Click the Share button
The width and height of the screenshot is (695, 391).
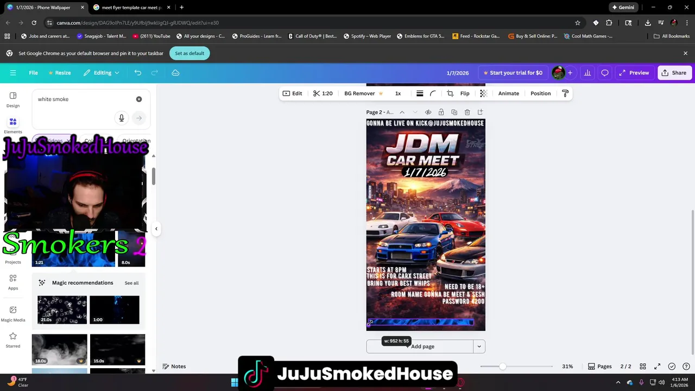[673, 73]
